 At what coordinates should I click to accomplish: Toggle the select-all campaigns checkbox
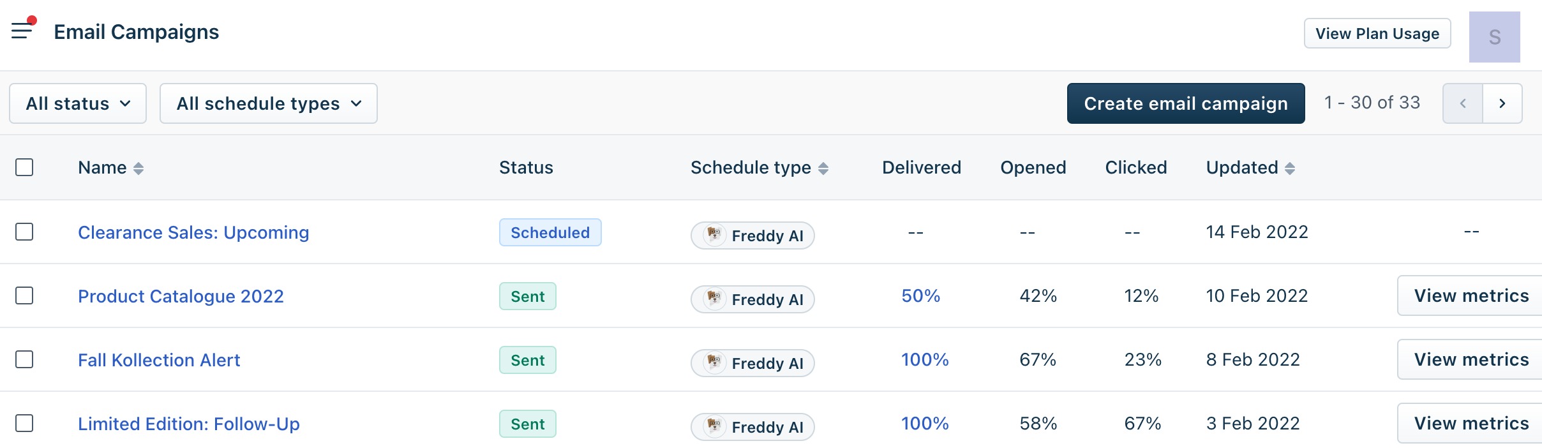[x=24, y=167]
